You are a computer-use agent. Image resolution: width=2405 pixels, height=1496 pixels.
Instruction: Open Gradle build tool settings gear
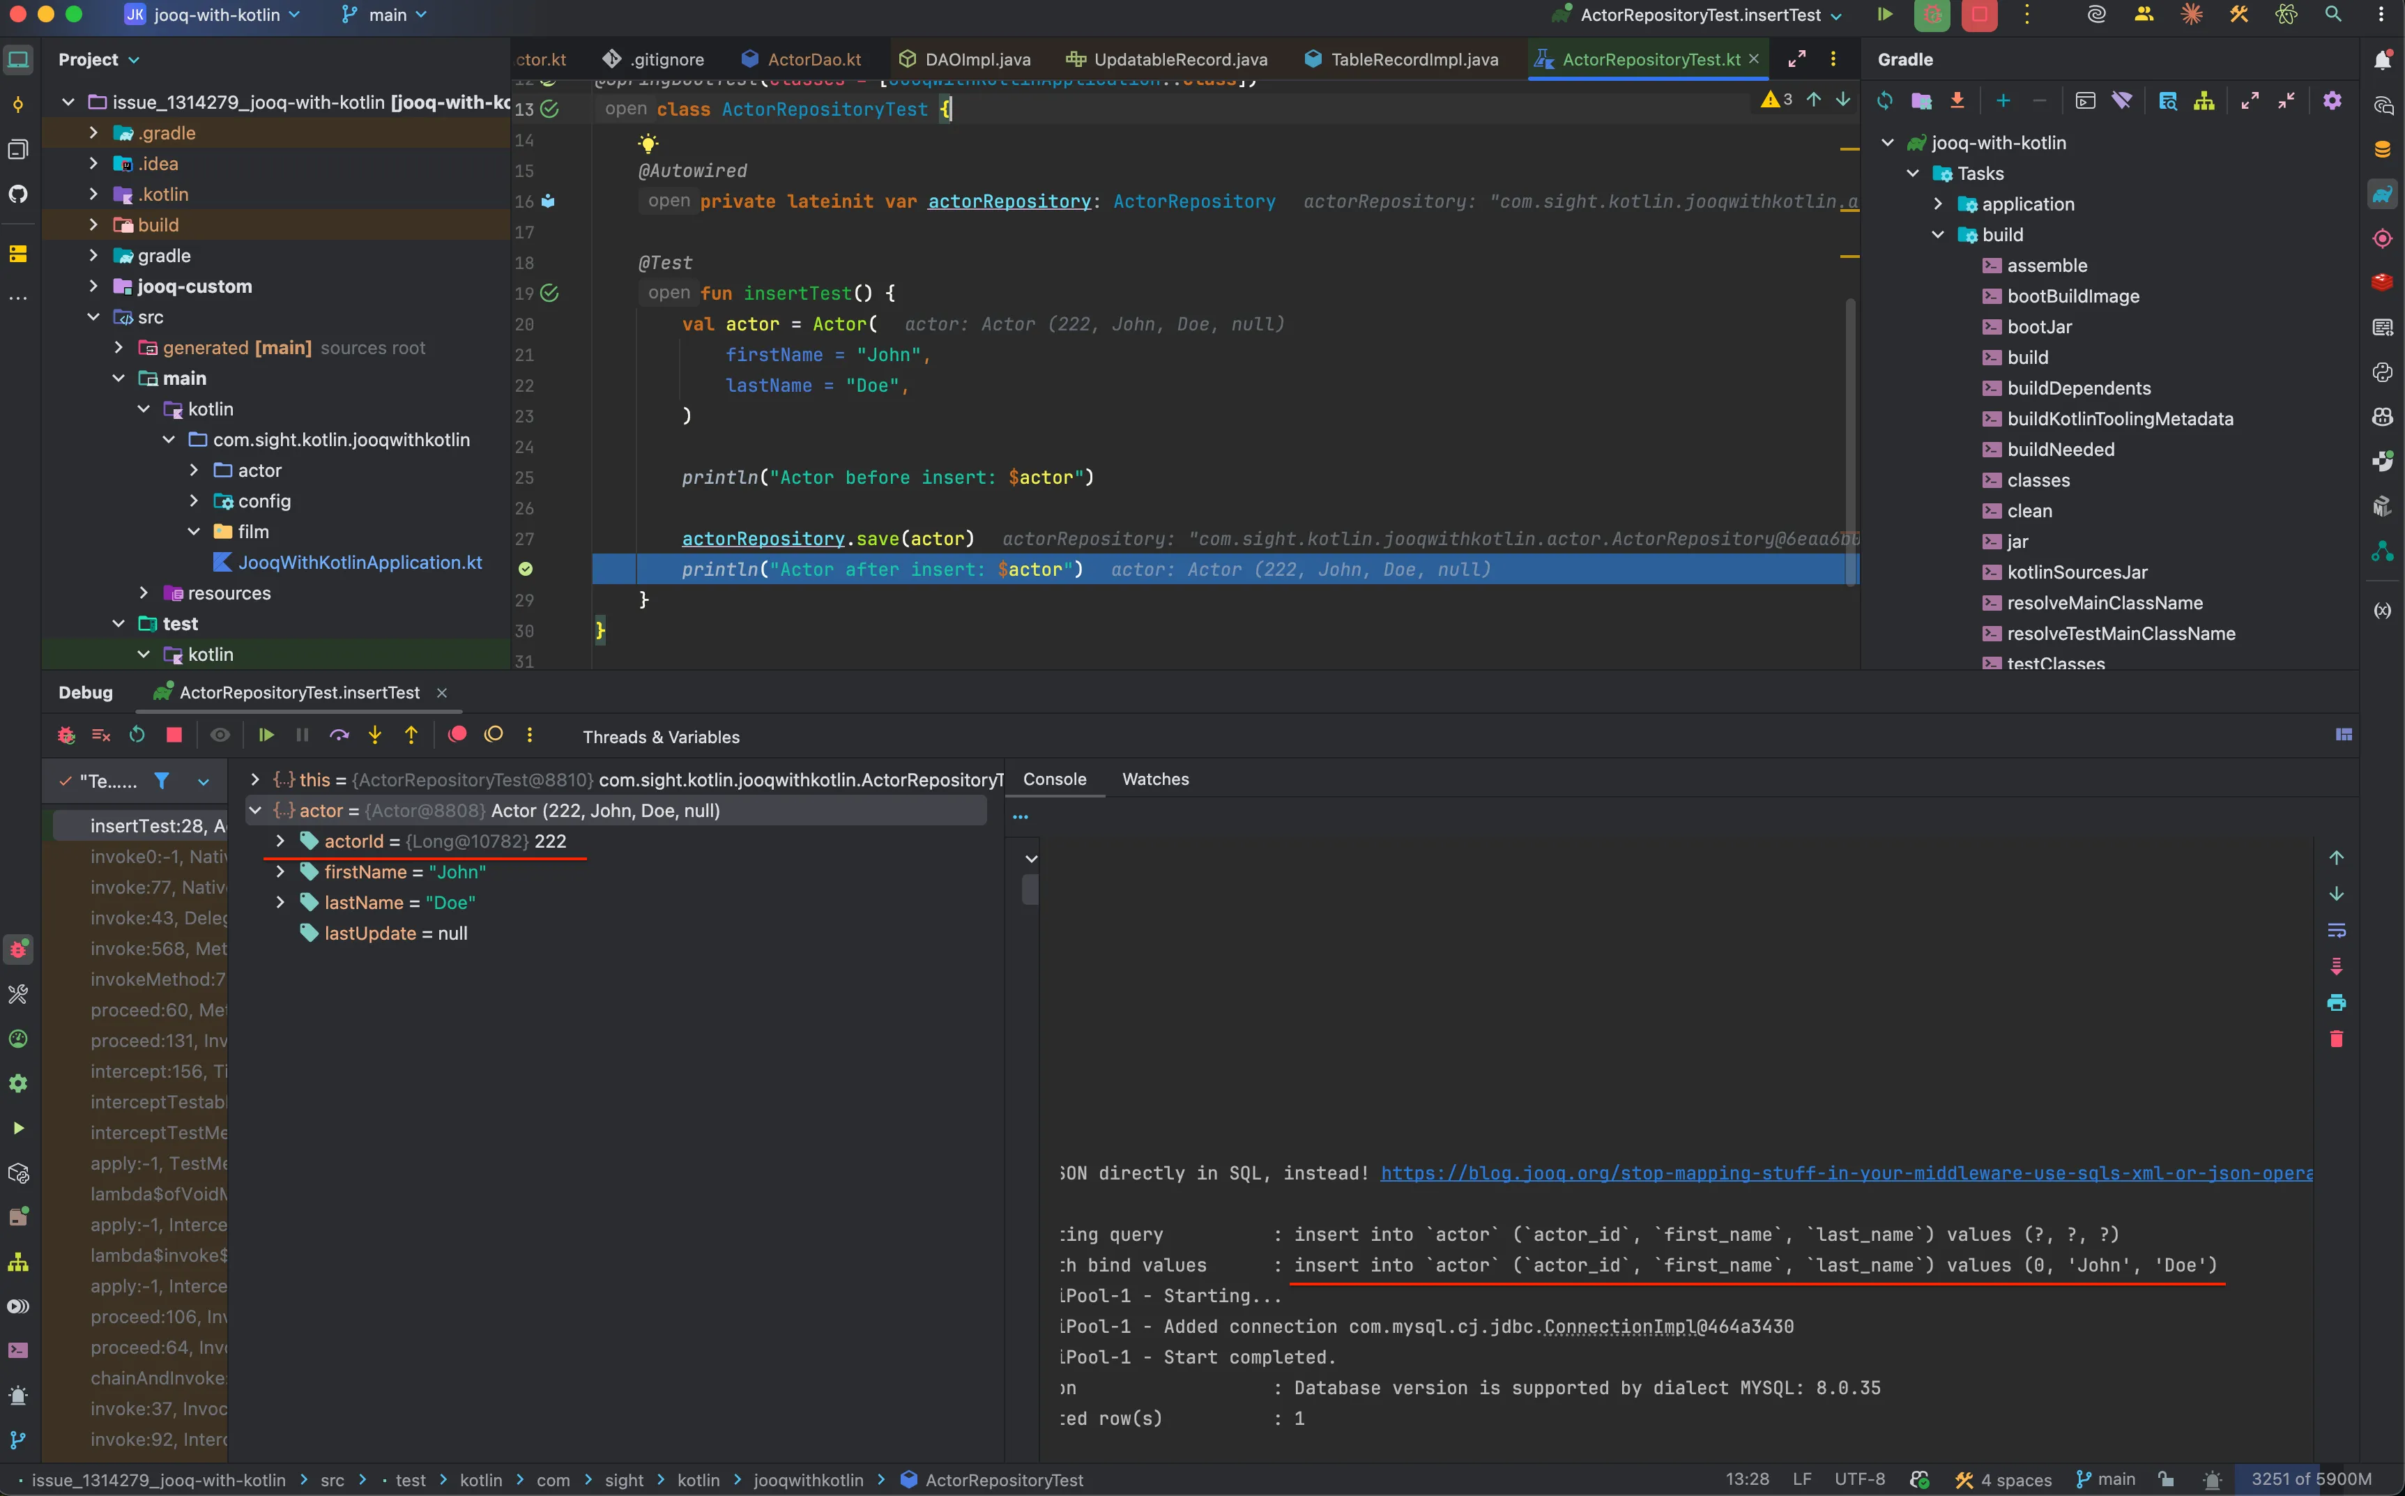click(x=2333, y=101)
